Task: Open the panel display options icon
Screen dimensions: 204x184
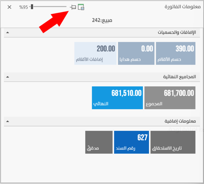Action: pyautogui.click(x=81, y=7)
